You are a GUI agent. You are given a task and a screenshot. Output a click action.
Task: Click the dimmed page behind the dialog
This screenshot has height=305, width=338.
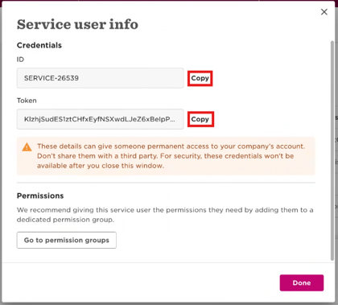tap(336, 161)
